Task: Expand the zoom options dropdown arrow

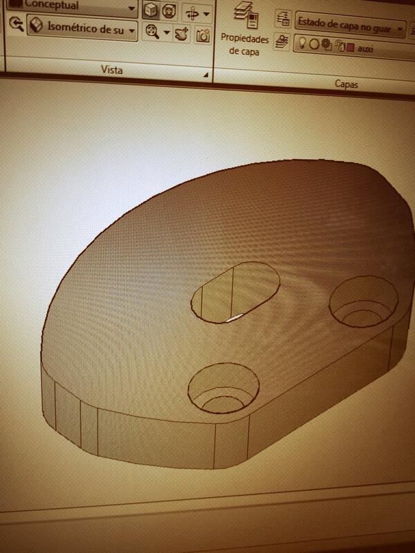Action: 167,33
